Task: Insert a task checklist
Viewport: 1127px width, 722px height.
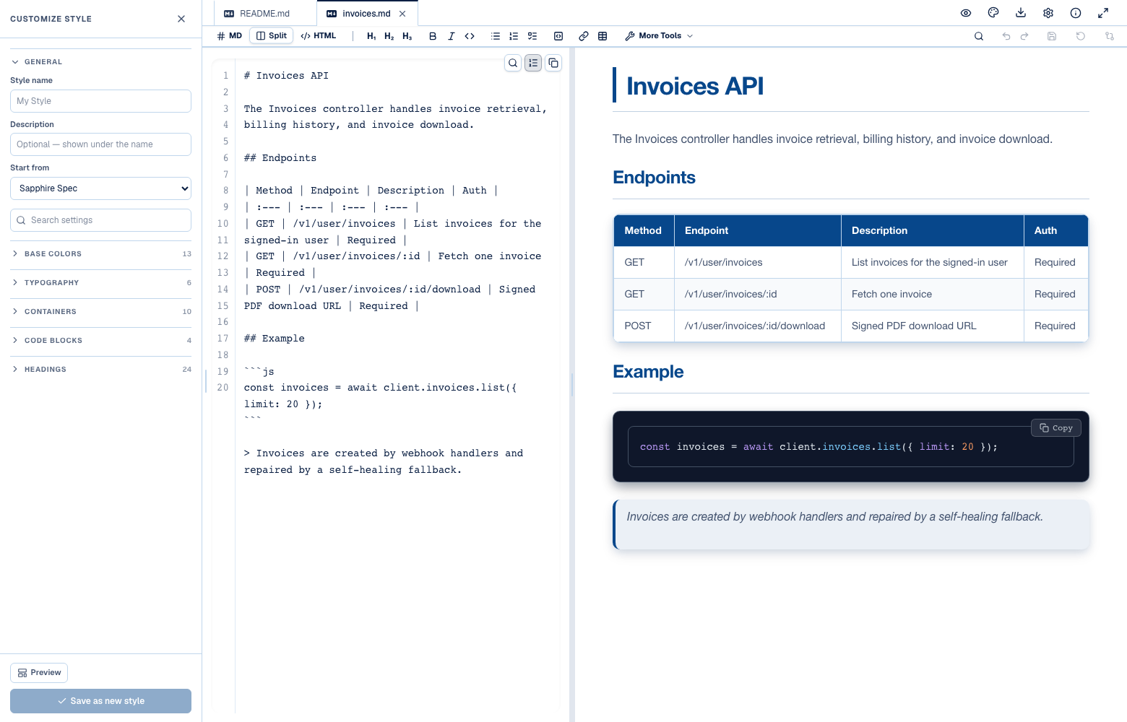Action: [x=532, y=36]
